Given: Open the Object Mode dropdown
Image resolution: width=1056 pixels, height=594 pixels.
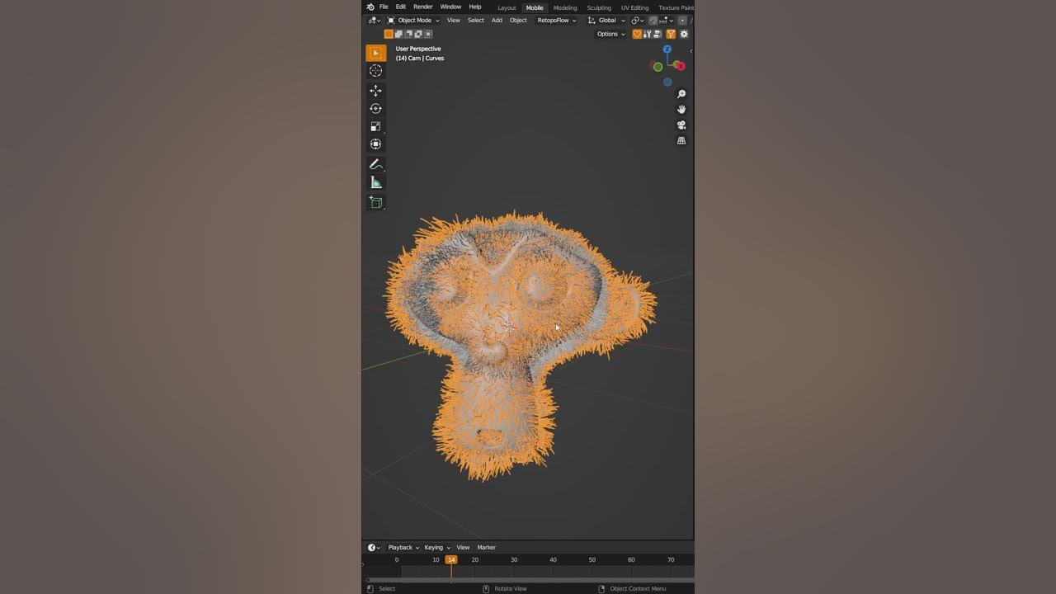Looking at the screenshot, I should click(x=414, y=21).
